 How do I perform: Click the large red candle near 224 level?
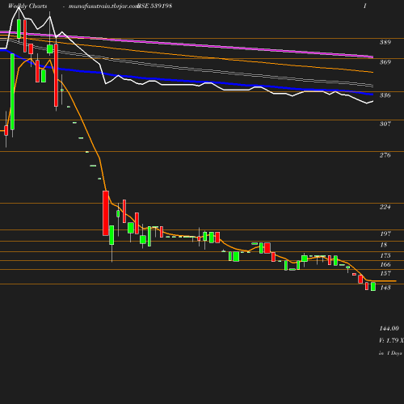pos(106,213)
